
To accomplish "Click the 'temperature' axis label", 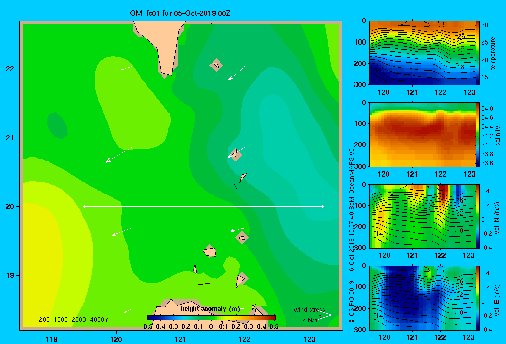I will (493, 53).
